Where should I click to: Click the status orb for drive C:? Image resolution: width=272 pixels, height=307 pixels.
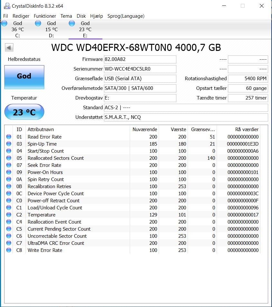[4, 23]
